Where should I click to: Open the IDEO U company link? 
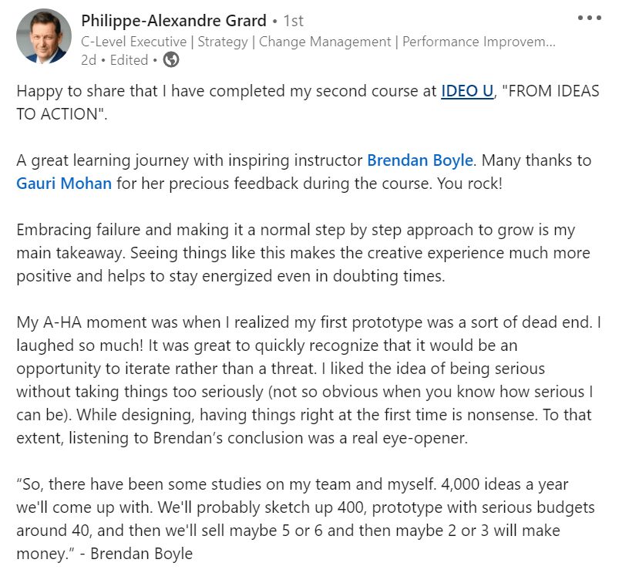tap(466, 91)
